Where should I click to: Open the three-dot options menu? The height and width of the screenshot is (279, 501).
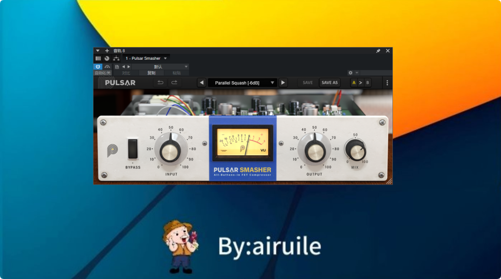pos(387,83)
